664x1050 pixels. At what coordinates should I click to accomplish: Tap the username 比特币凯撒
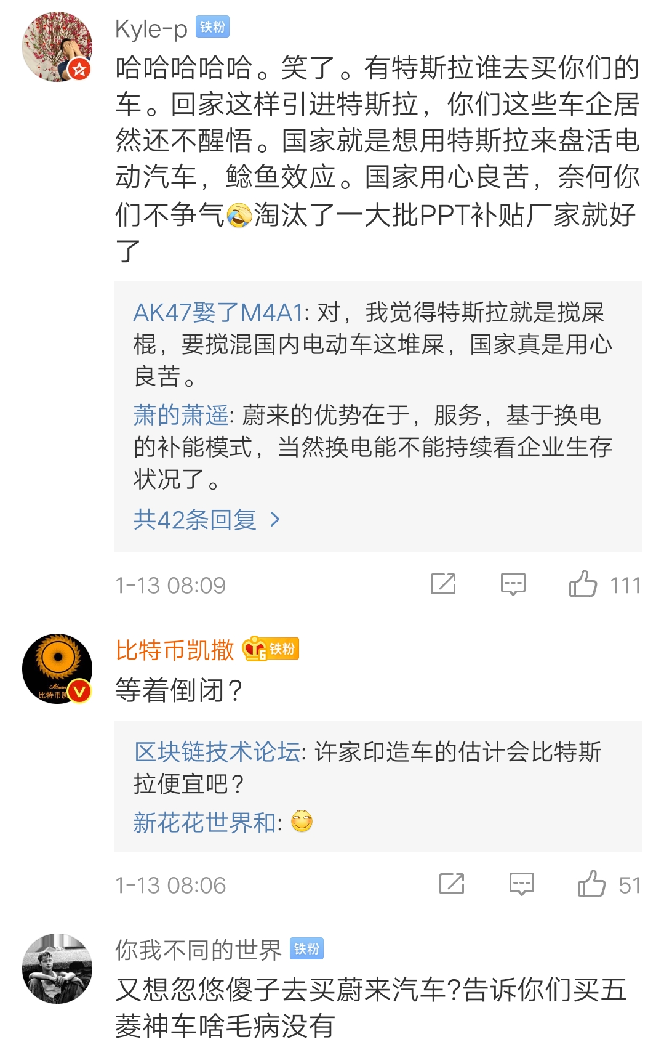coord(175,650)
